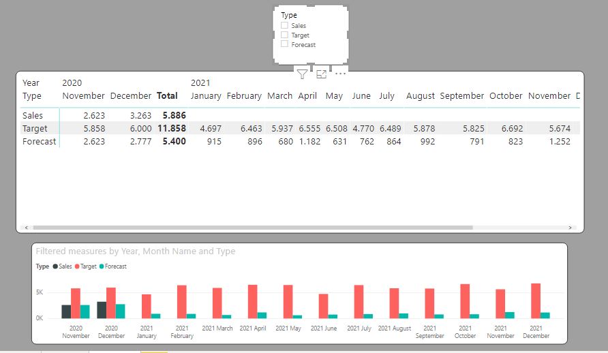Select the 2020 year column header
Viewport: 608px width, 353px height.
coord(72,83)
